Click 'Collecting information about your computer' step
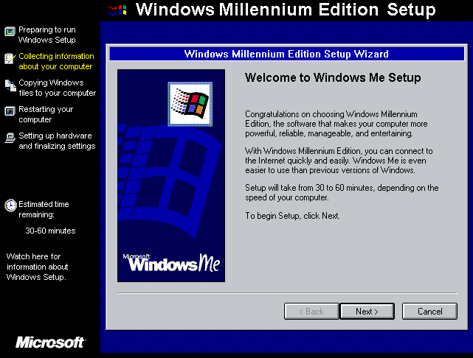The image size is (473, 358). coord(56,61)
